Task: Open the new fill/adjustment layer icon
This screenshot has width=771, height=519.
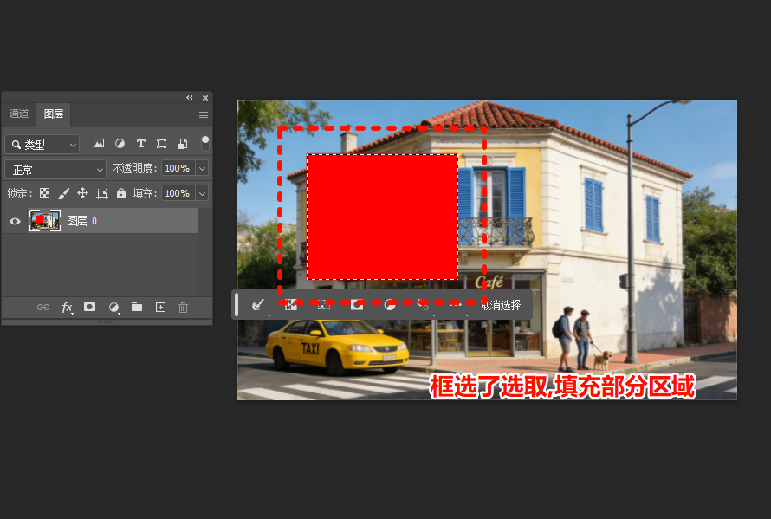Action: tap(113, 307)
